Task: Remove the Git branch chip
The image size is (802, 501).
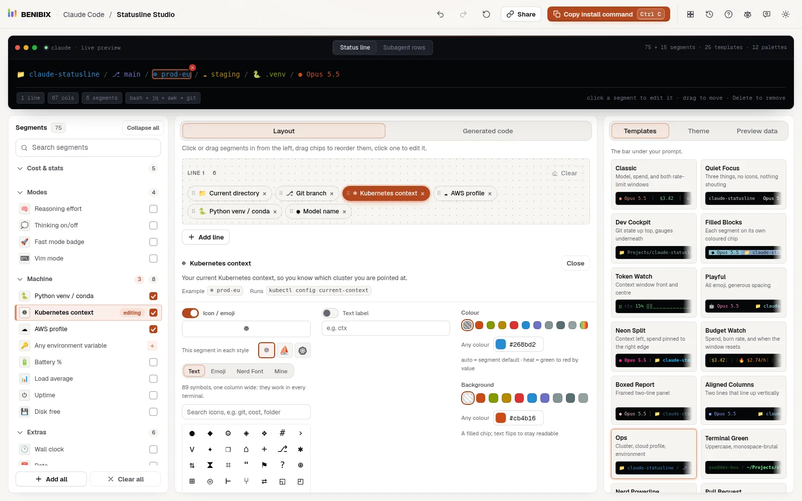Action: point(332,194)
